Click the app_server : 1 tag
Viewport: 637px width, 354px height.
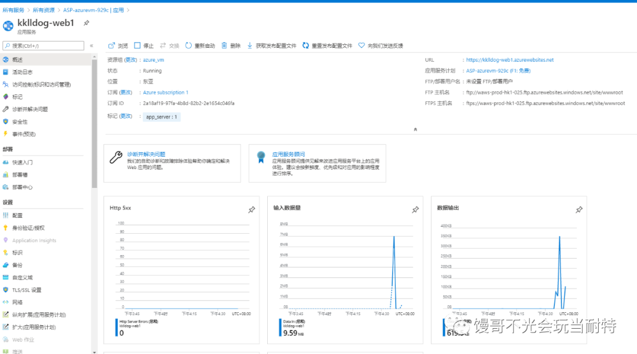coord(161,117)
